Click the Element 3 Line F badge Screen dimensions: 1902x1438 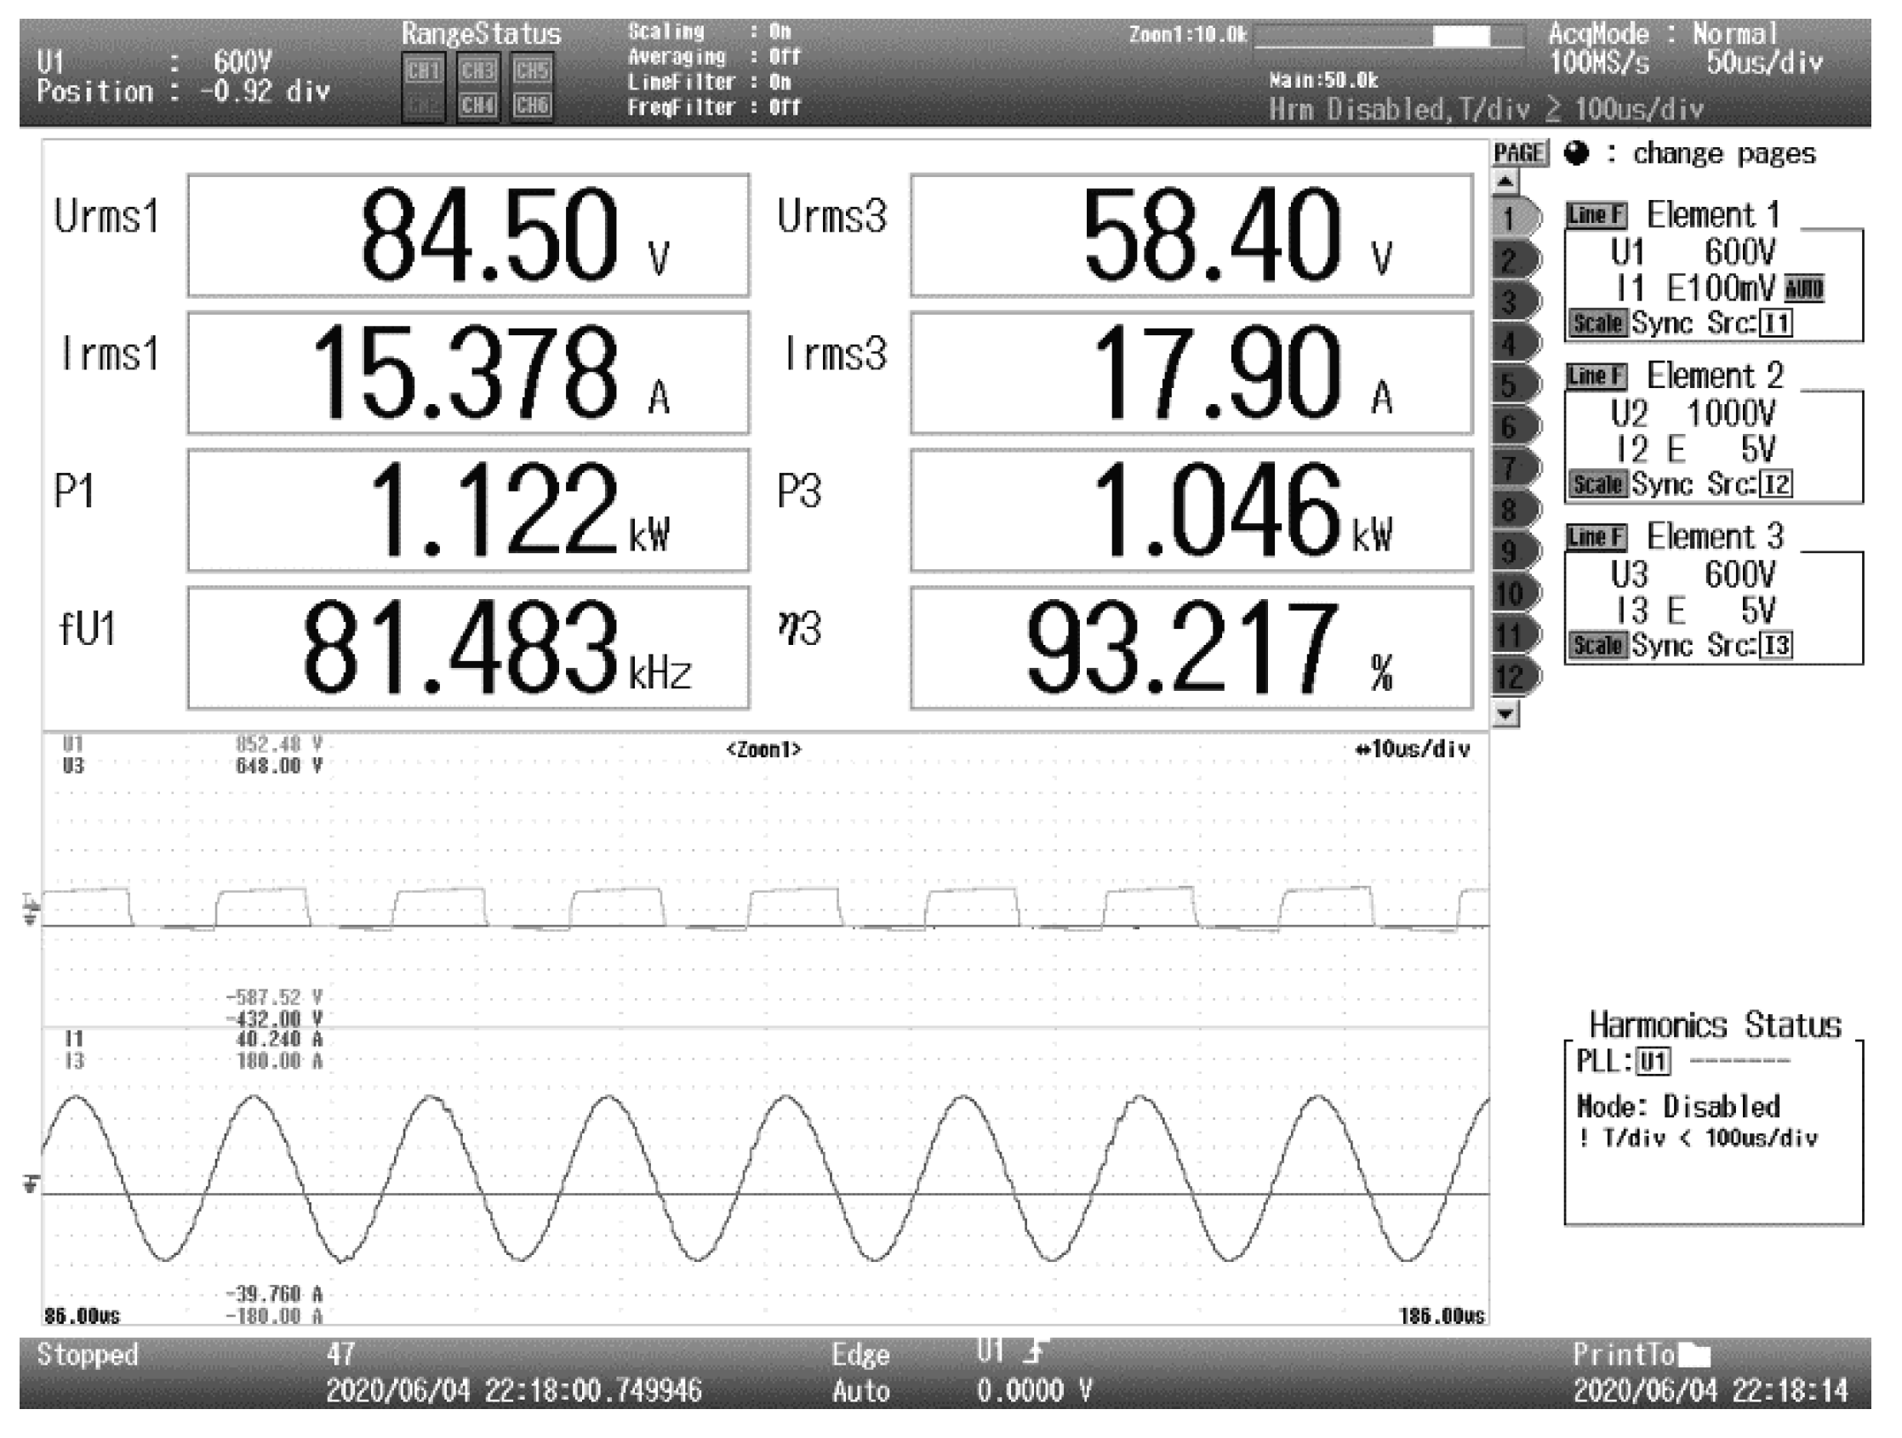point(1596,537)
